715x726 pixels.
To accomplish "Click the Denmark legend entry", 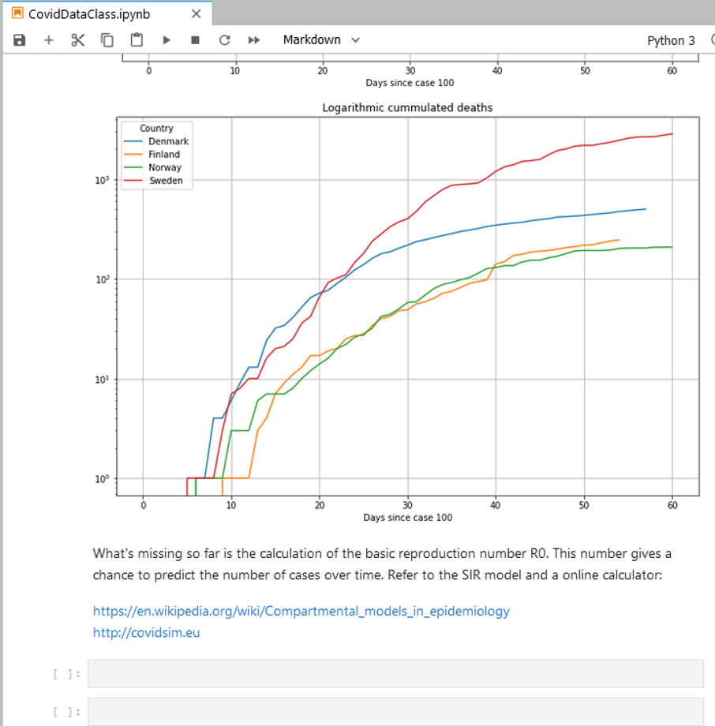I will click(x=168, y=141).
